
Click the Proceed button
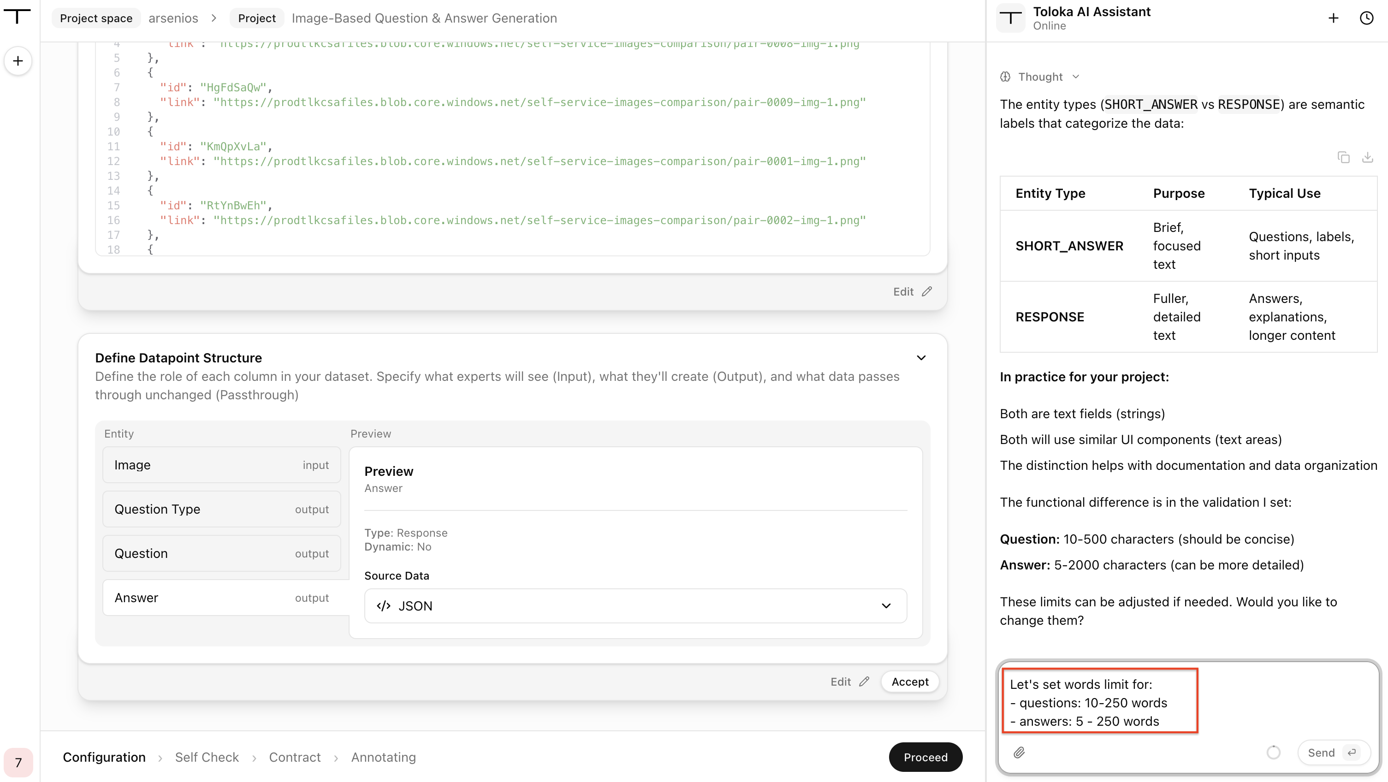click(x=925, y=757)
